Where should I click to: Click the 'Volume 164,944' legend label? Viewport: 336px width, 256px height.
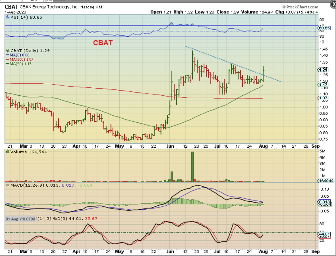pos(29,152)
